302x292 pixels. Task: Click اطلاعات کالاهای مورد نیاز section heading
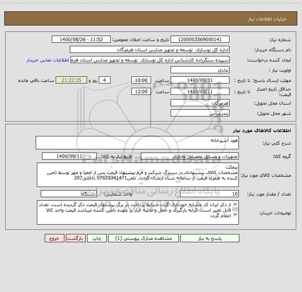[262, 131]
